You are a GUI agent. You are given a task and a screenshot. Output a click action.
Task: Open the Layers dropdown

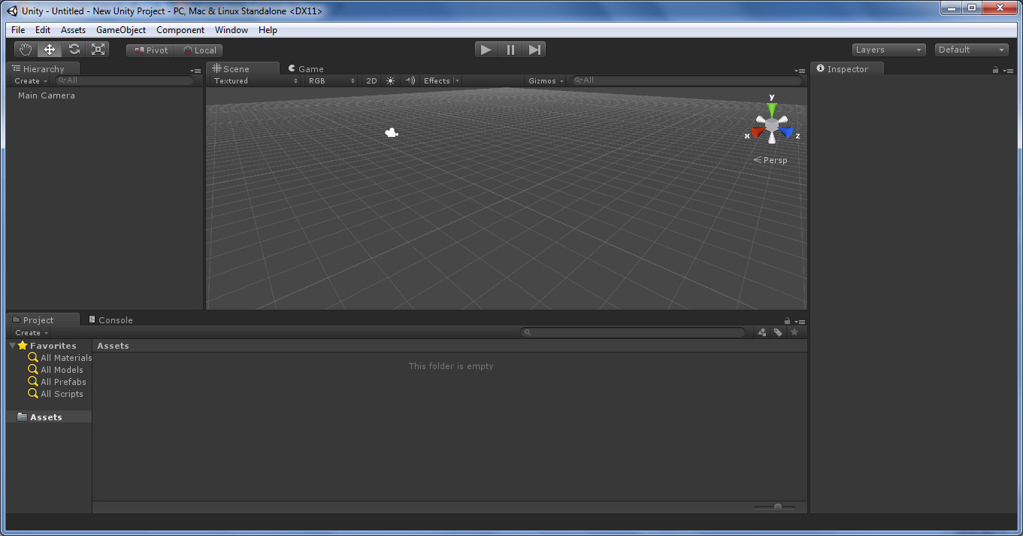click(x=888, y=49)
